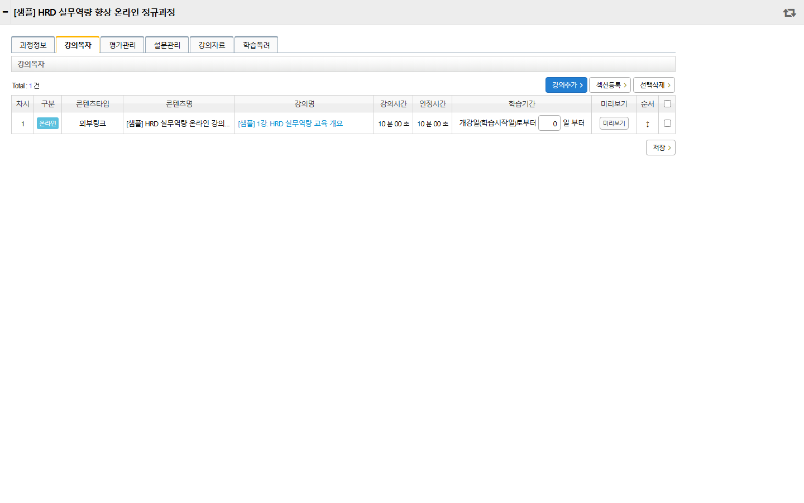Click the course title [샘플] HRD 실무역량 향상 온라인 정규과정
The width and height of the screenshot is (804, 503).
(94, 12)
